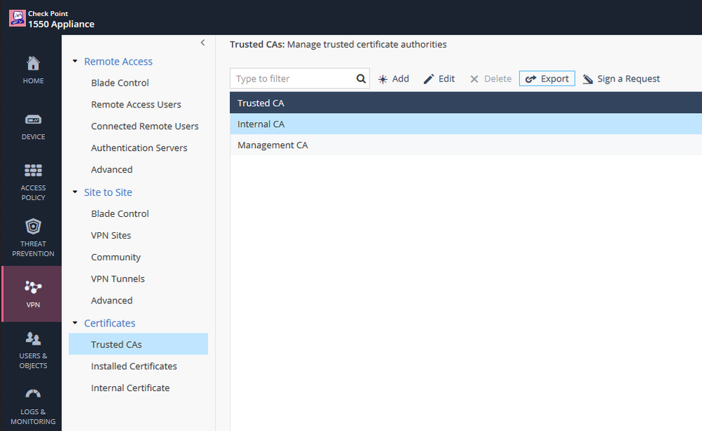Collapse the navigation panel with the chevron

click(x=203, y=43)
